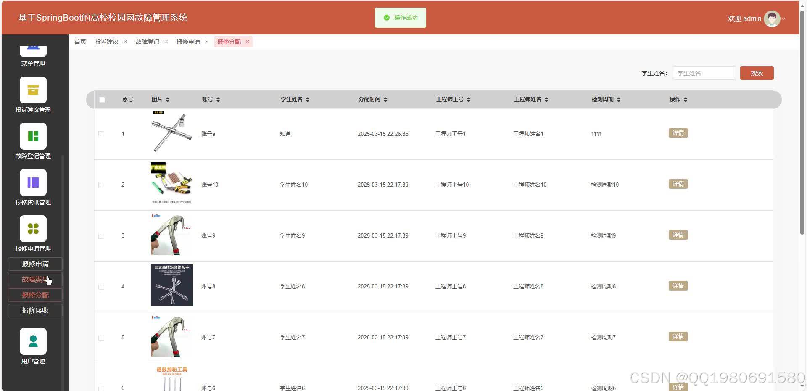Open 报修接收 submenu item
This screenshot has width=807, height=391.
[35, 311]
